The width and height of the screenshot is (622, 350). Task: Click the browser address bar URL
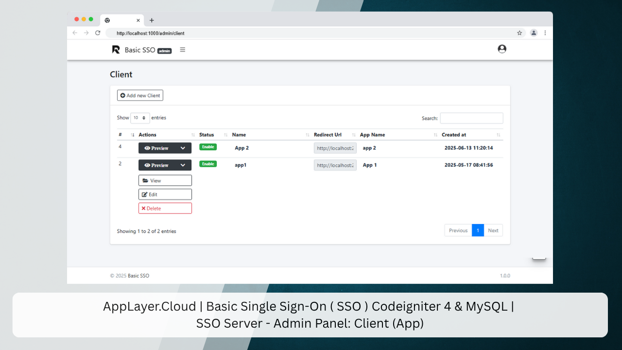coord(151,34)
